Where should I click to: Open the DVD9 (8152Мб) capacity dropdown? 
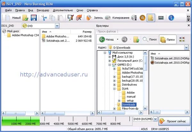[156, 119]
